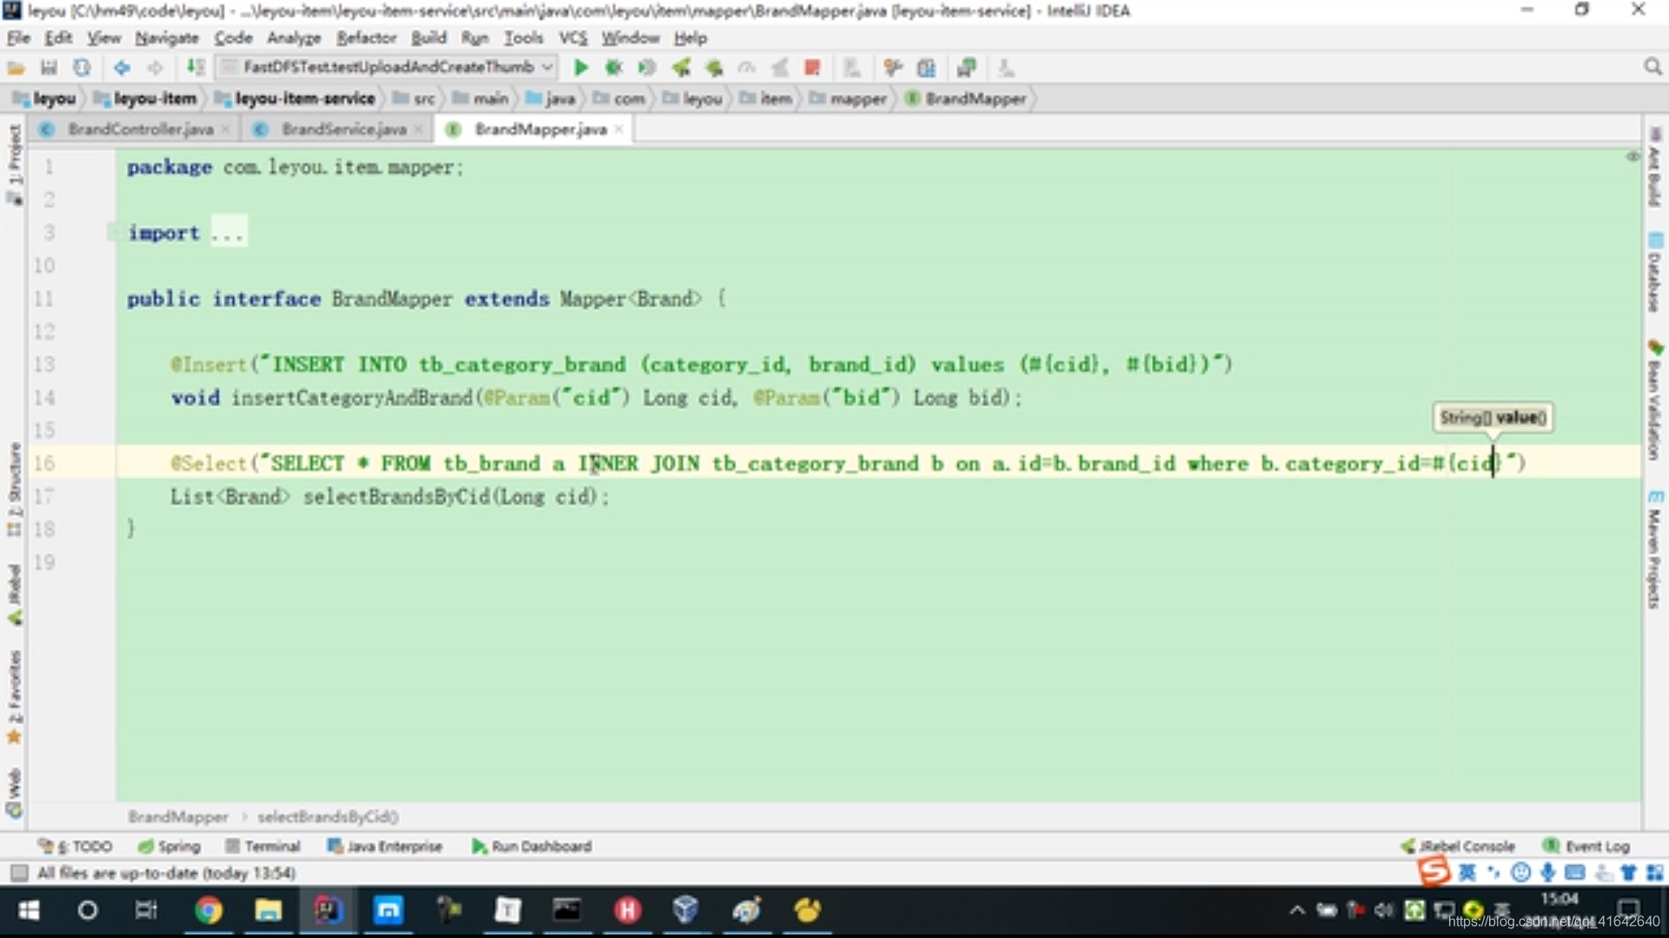Open the Refactor menu
Image resolution: width=1669 pixels, height=938 pixels.
pyautogui.click(x=366, y=38)
